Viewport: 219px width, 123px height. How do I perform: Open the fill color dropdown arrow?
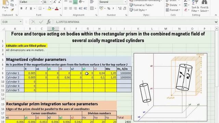[x=53, y=8]
